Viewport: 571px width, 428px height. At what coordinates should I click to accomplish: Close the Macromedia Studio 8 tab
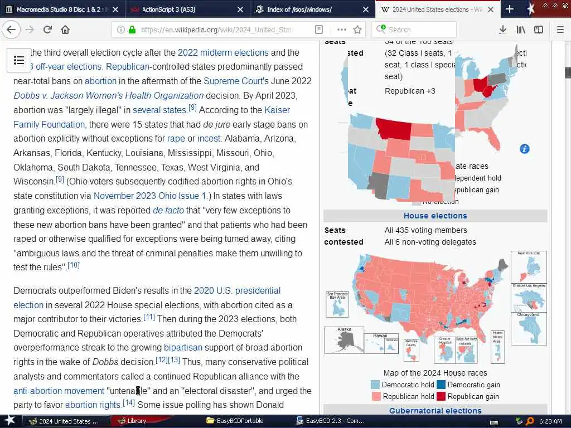tap(115, 9)
